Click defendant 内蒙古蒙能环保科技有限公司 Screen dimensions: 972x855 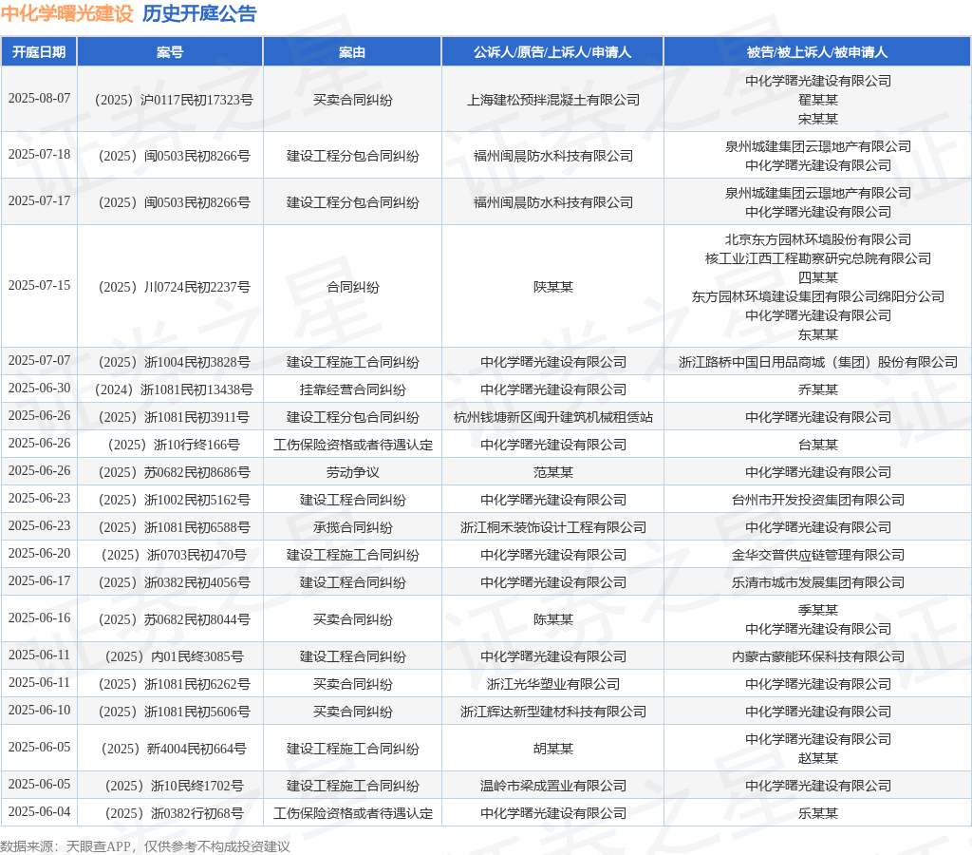click(817, 656)
